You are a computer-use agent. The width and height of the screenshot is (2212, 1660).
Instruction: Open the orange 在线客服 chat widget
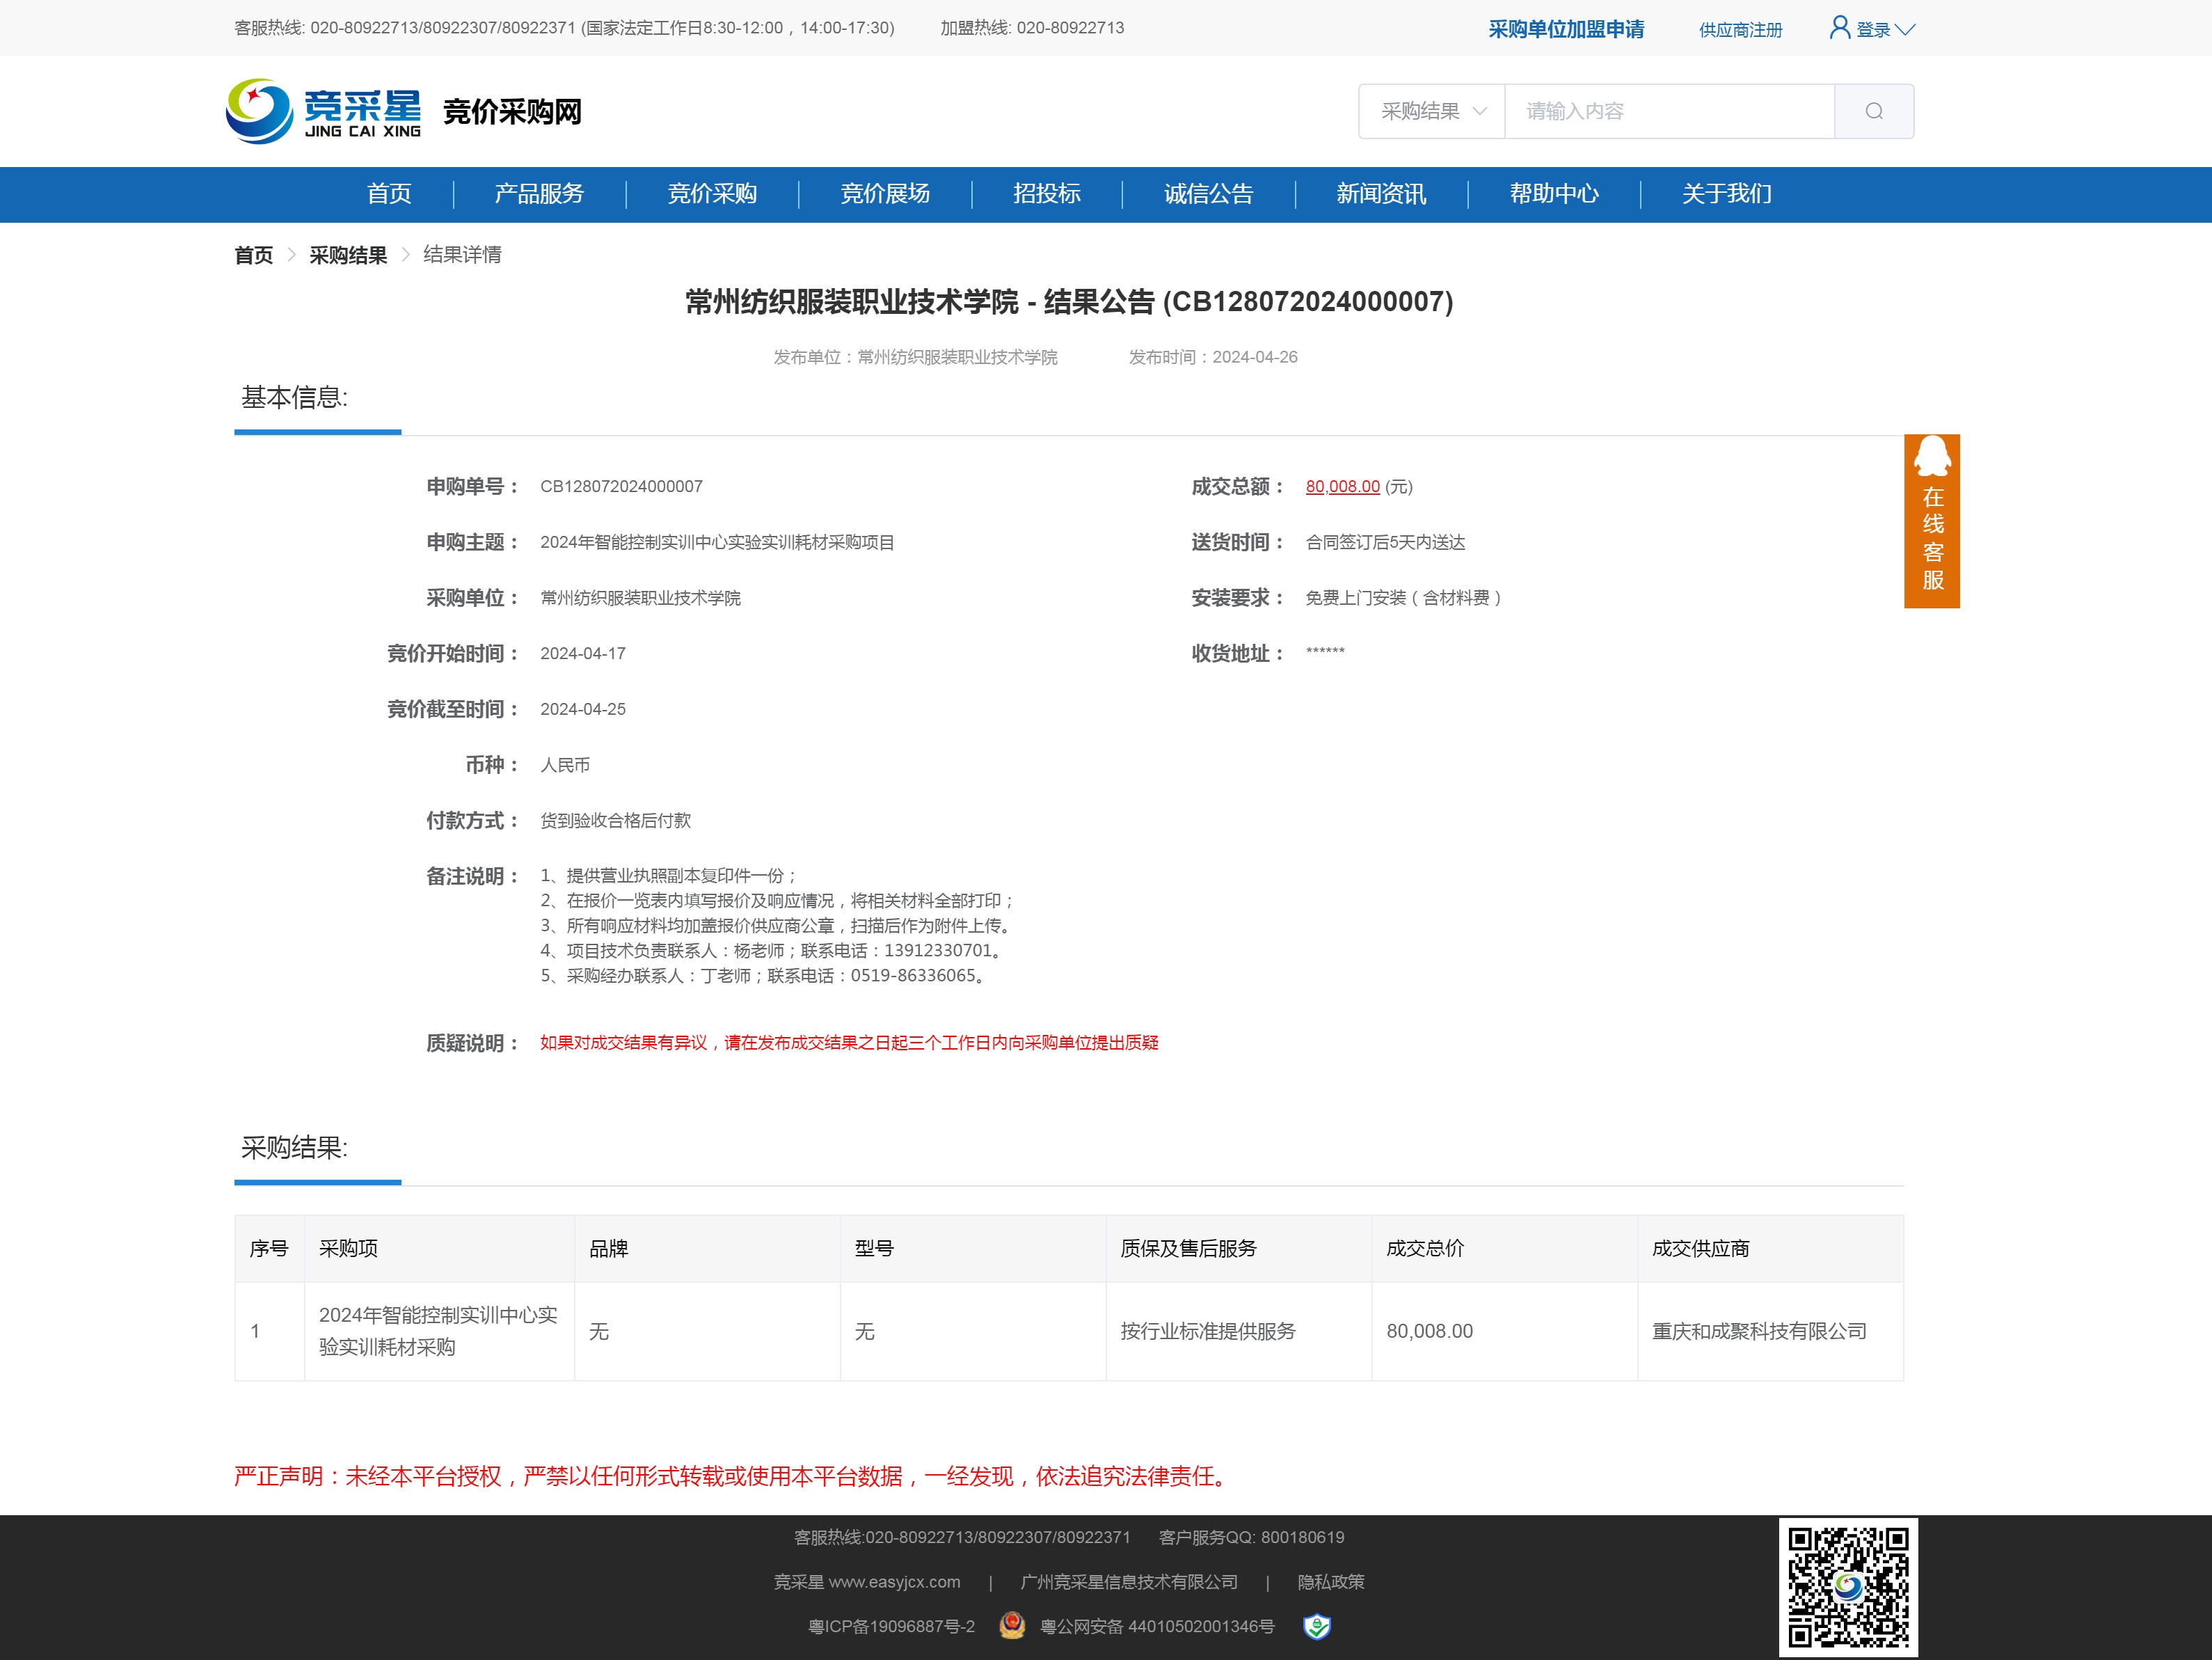pyautogui.click(x=1931, y=521)
